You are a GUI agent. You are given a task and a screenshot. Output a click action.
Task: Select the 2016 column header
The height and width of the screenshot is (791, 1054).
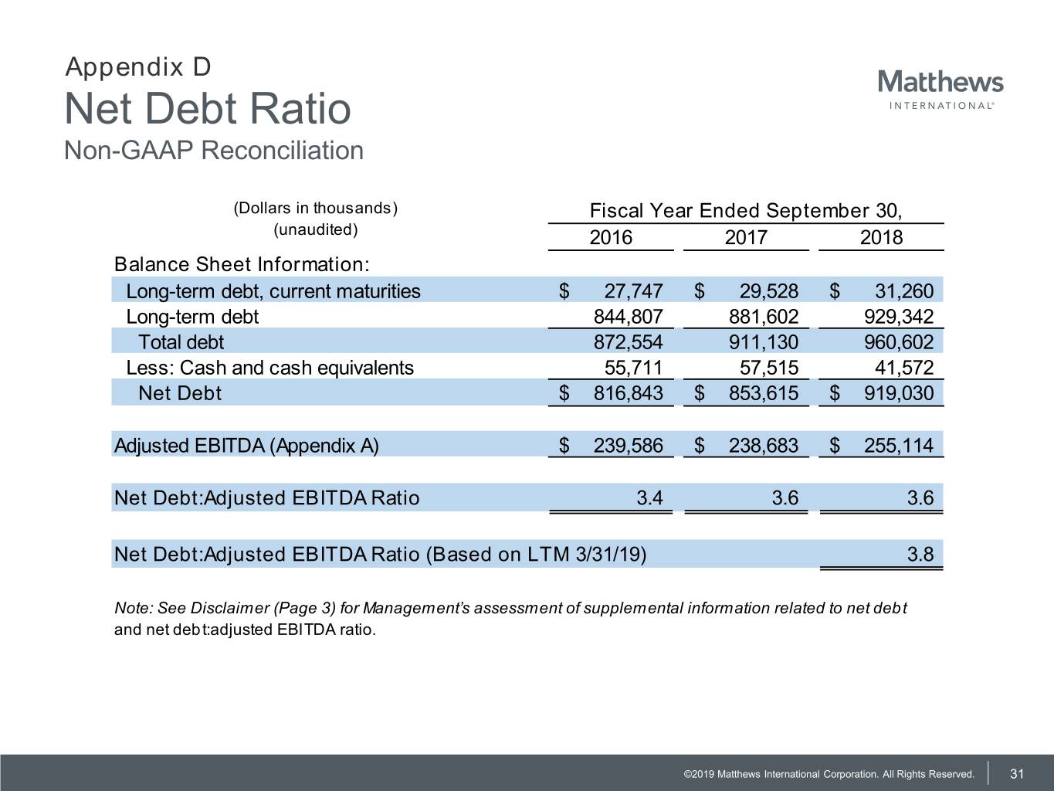[610, 237]
